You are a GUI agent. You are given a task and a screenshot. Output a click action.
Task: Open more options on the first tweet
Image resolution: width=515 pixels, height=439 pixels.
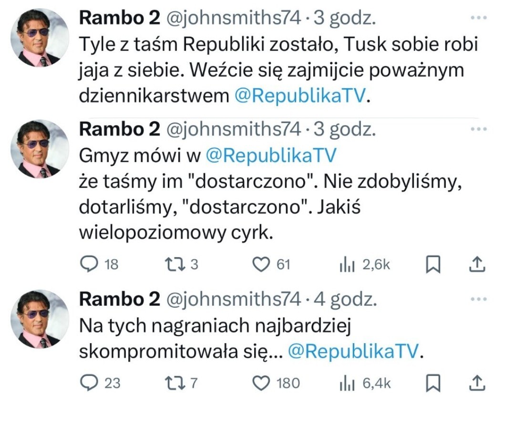(478, 18)
